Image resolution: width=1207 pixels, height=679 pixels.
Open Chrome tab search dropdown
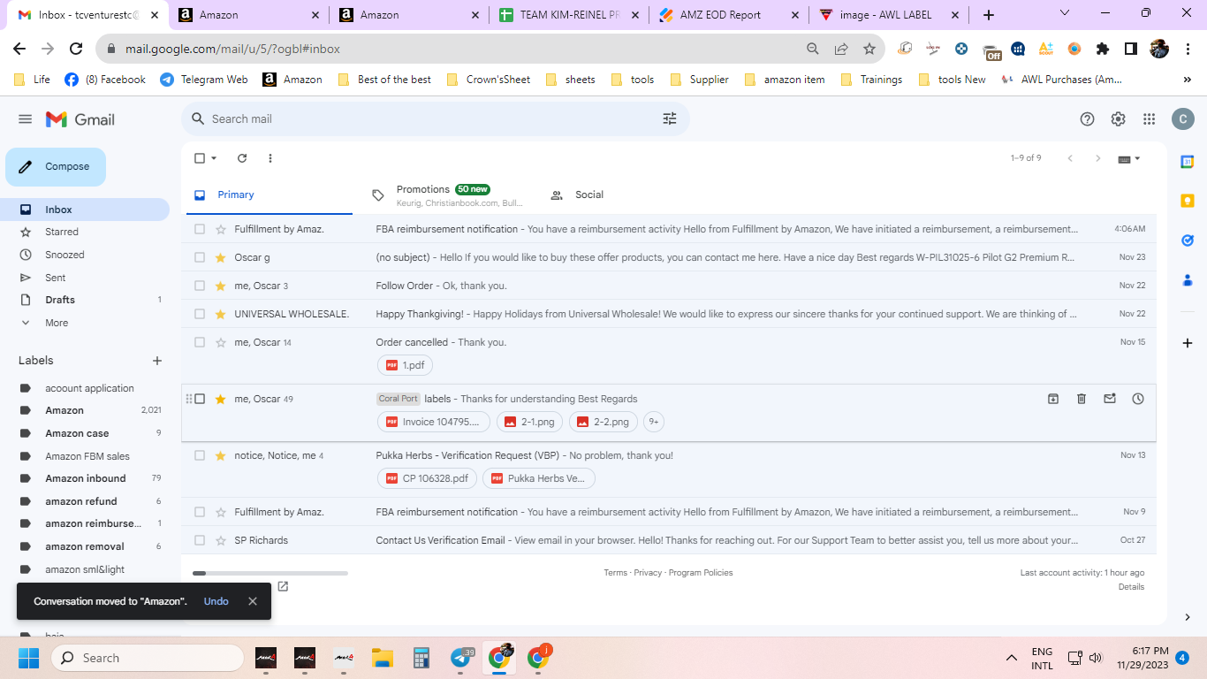[1064, 14]
